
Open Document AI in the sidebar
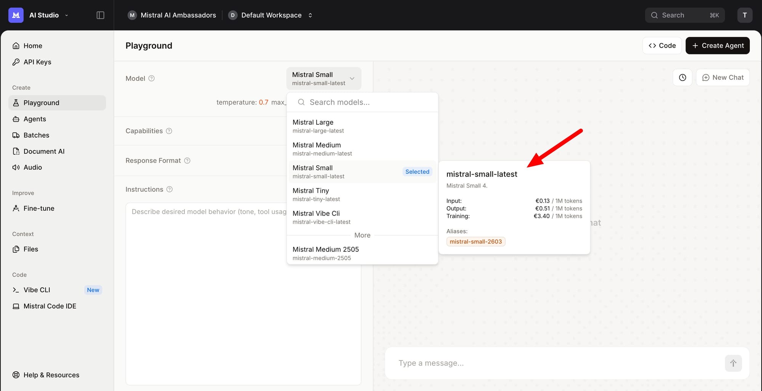44,151
